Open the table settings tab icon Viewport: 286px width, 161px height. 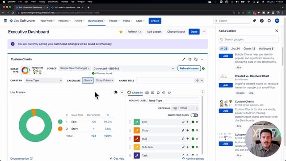[147, 93]
